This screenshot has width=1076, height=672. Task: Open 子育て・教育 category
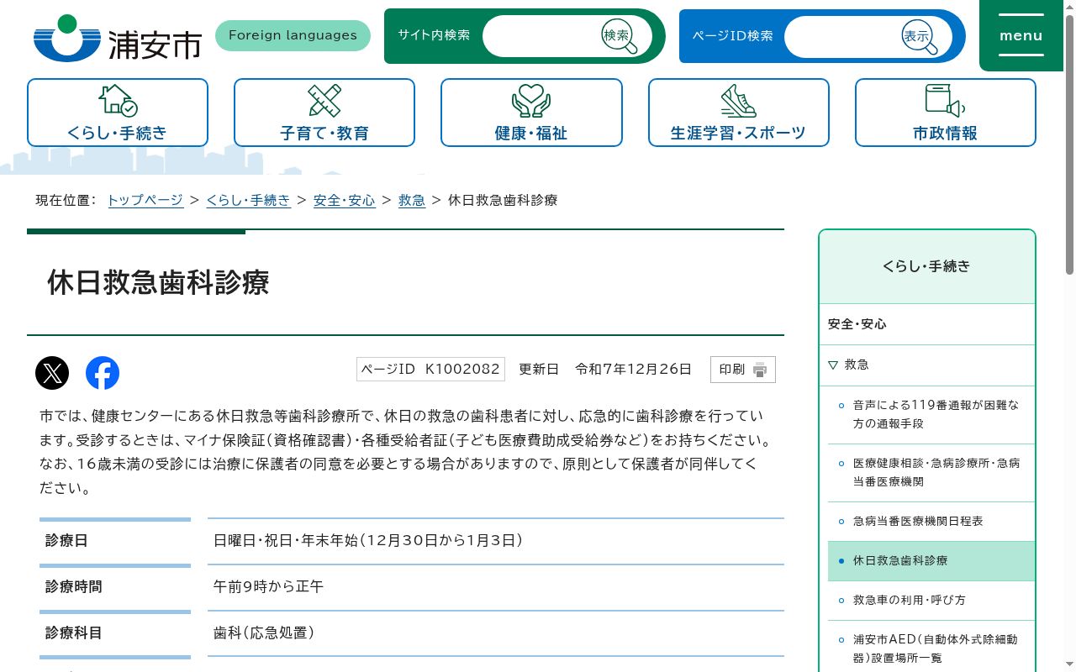(x=324, y=113)
